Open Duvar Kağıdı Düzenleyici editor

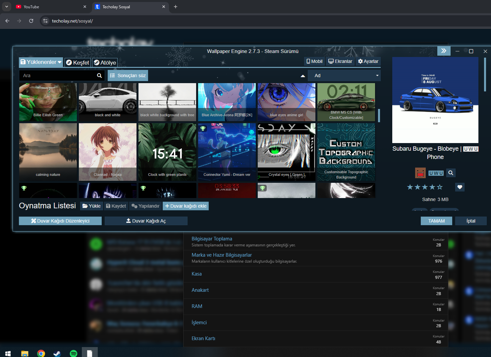click(60, 221)
